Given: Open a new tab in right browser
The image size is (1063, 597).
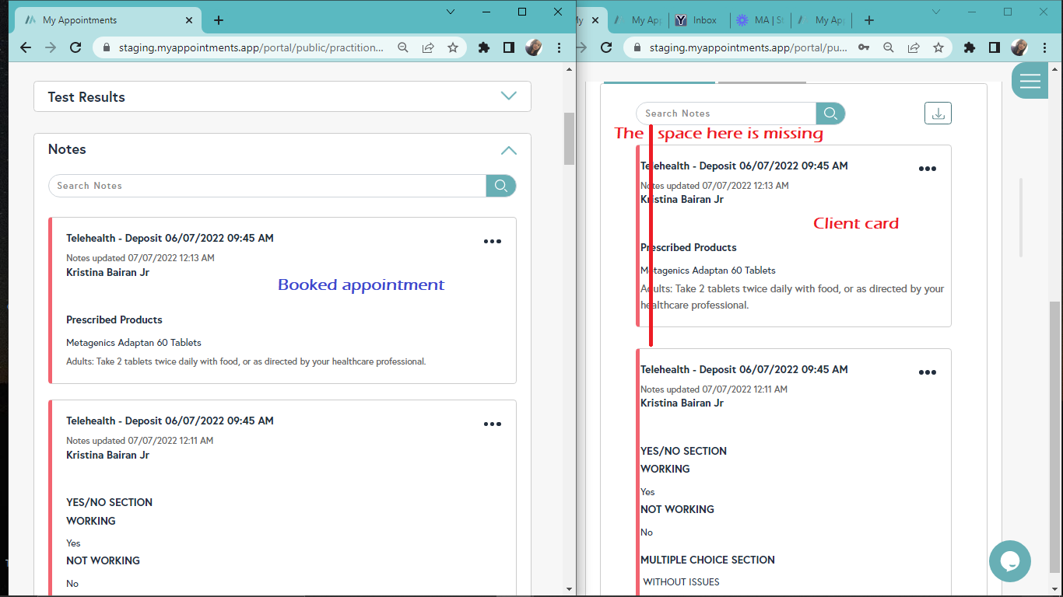Looking at the screenshot, I should (869, 20).
